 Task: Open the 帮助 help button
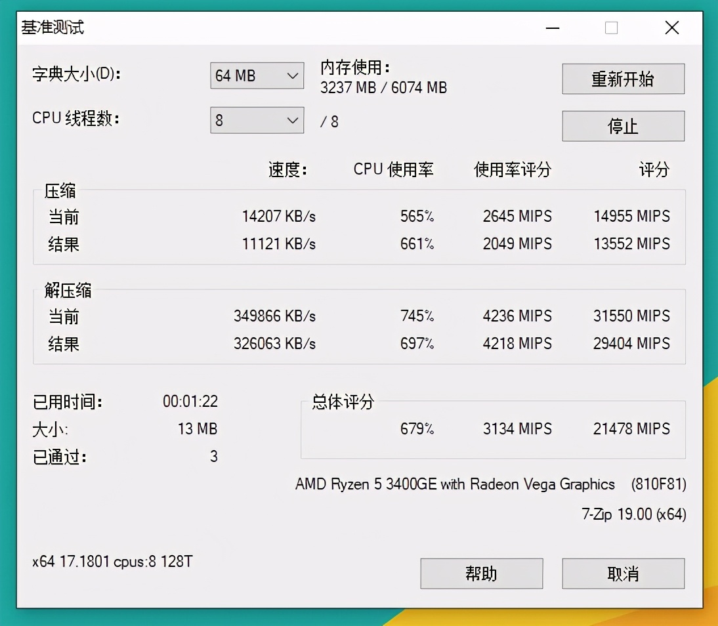pos(481,573)
